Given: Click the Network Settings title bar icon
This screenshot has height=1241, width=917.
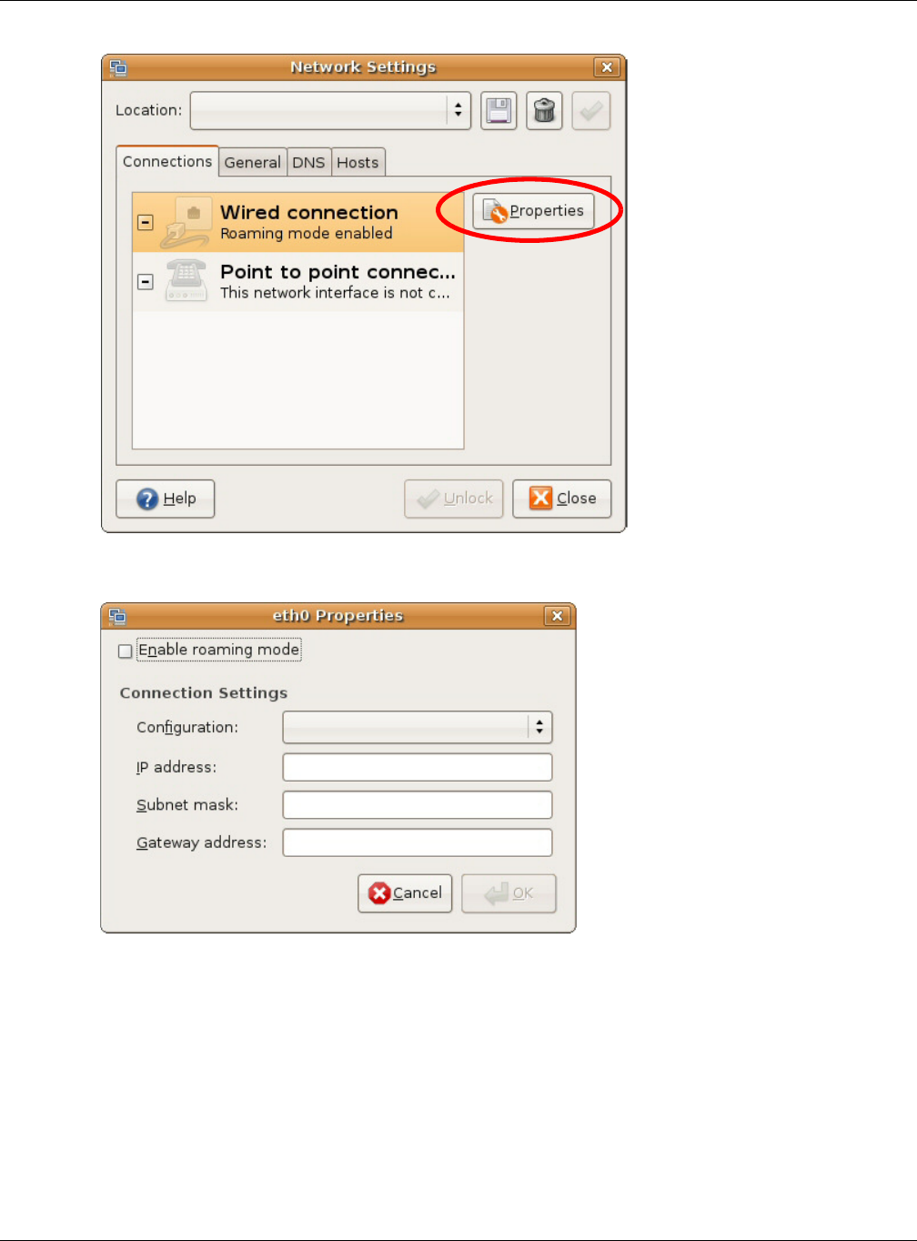Looking at the screenshot, I should click(118, 67).
